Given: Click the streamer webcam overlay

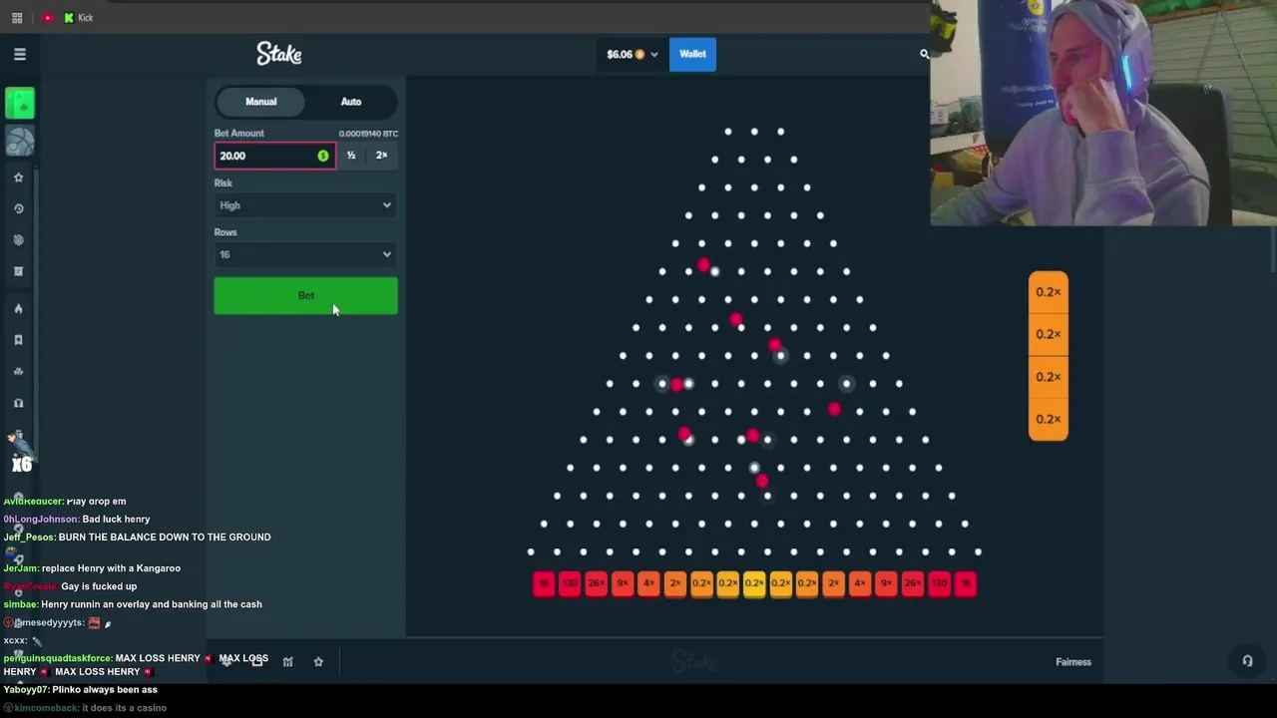Looking at the screenshot, I should click(x=1103, y=113).
